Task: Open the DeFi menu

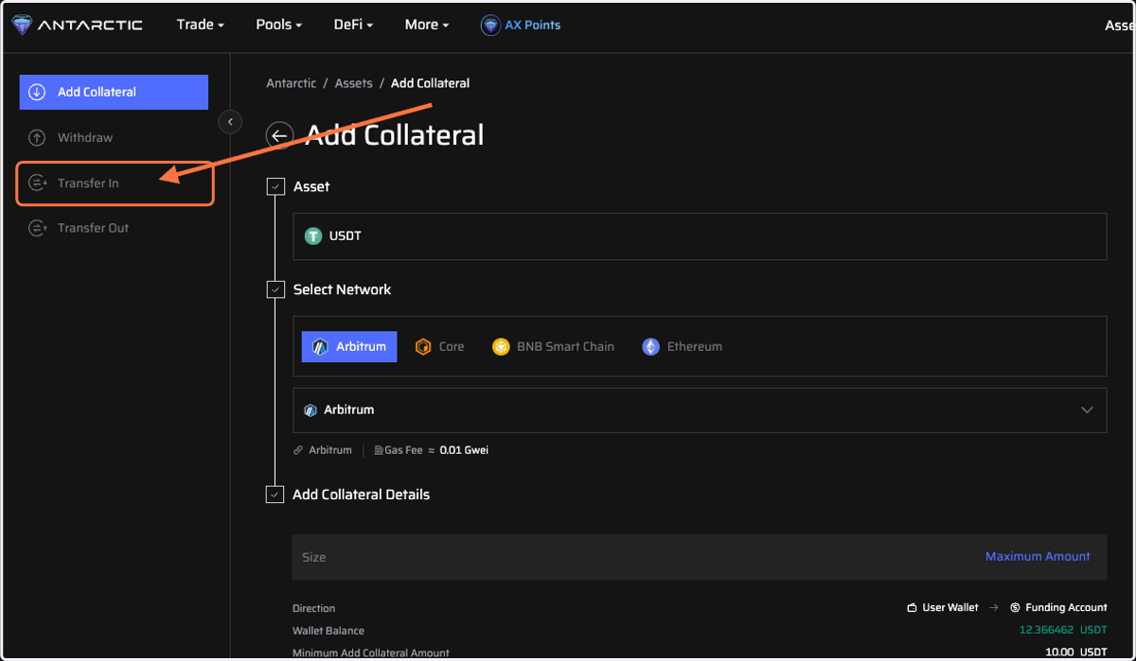Action: tap(354, 25)
